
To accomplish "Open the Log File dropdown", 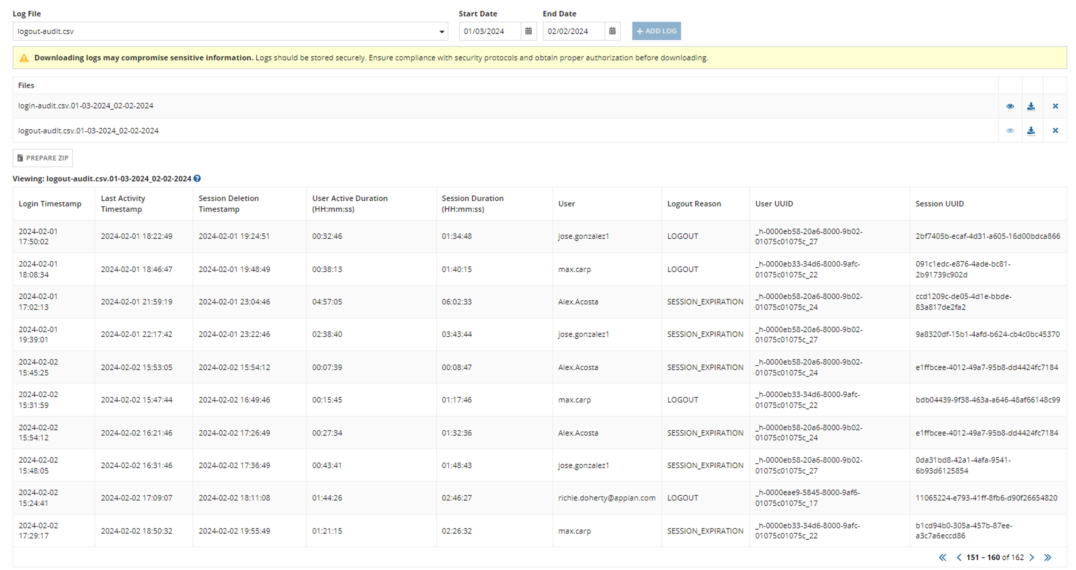I will (230, 31).
